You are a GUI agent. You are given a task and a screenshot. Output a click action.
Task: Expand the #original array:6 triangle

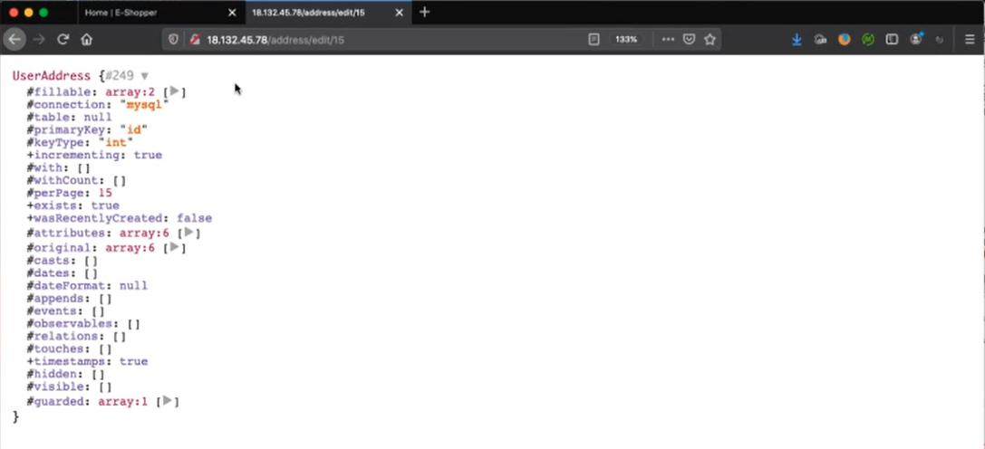175,247
